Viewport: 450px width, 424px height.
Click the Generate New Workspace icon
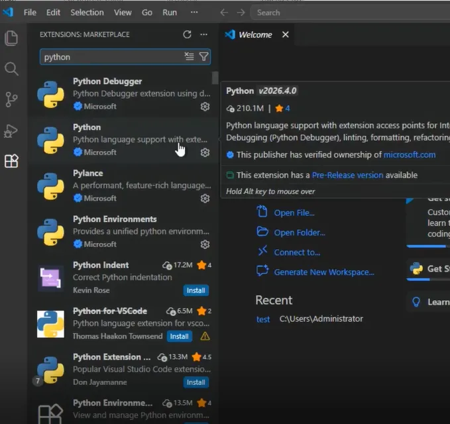(262, 270)
